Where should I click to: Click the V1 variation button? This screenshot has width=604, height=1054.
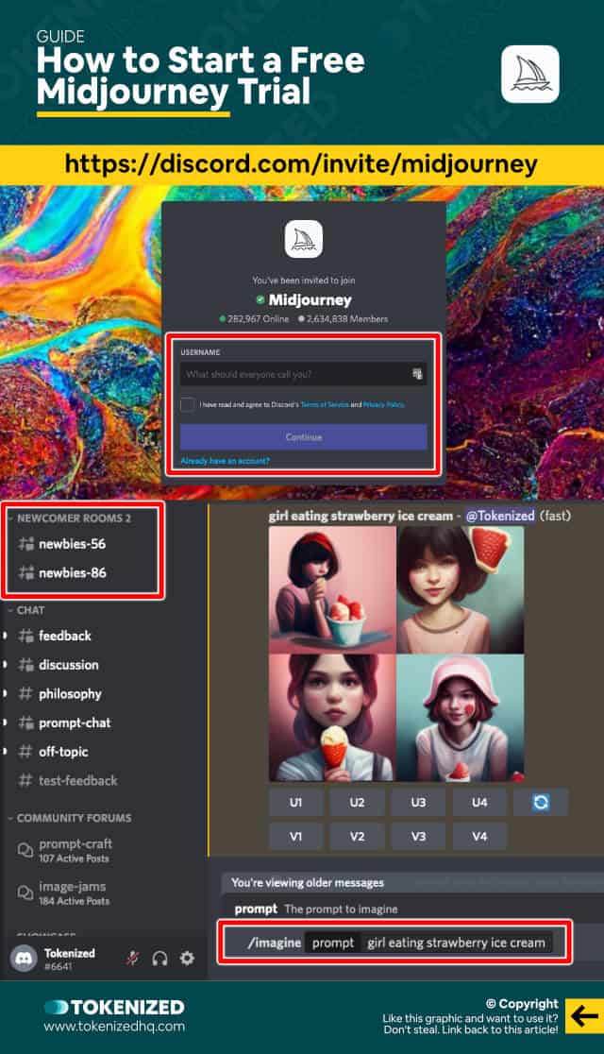(296, 836)
